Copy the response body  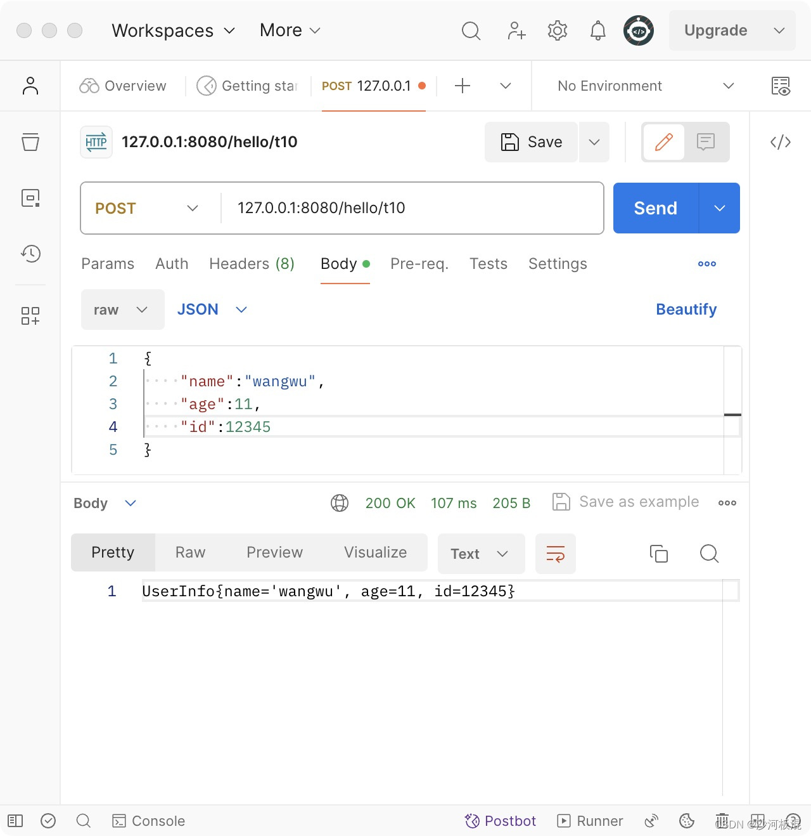click(659, 554)
